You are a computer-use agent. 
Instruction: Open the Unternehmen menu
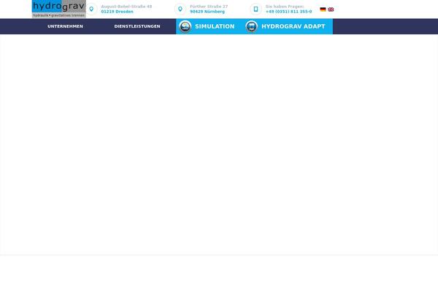tap(65, 26)
